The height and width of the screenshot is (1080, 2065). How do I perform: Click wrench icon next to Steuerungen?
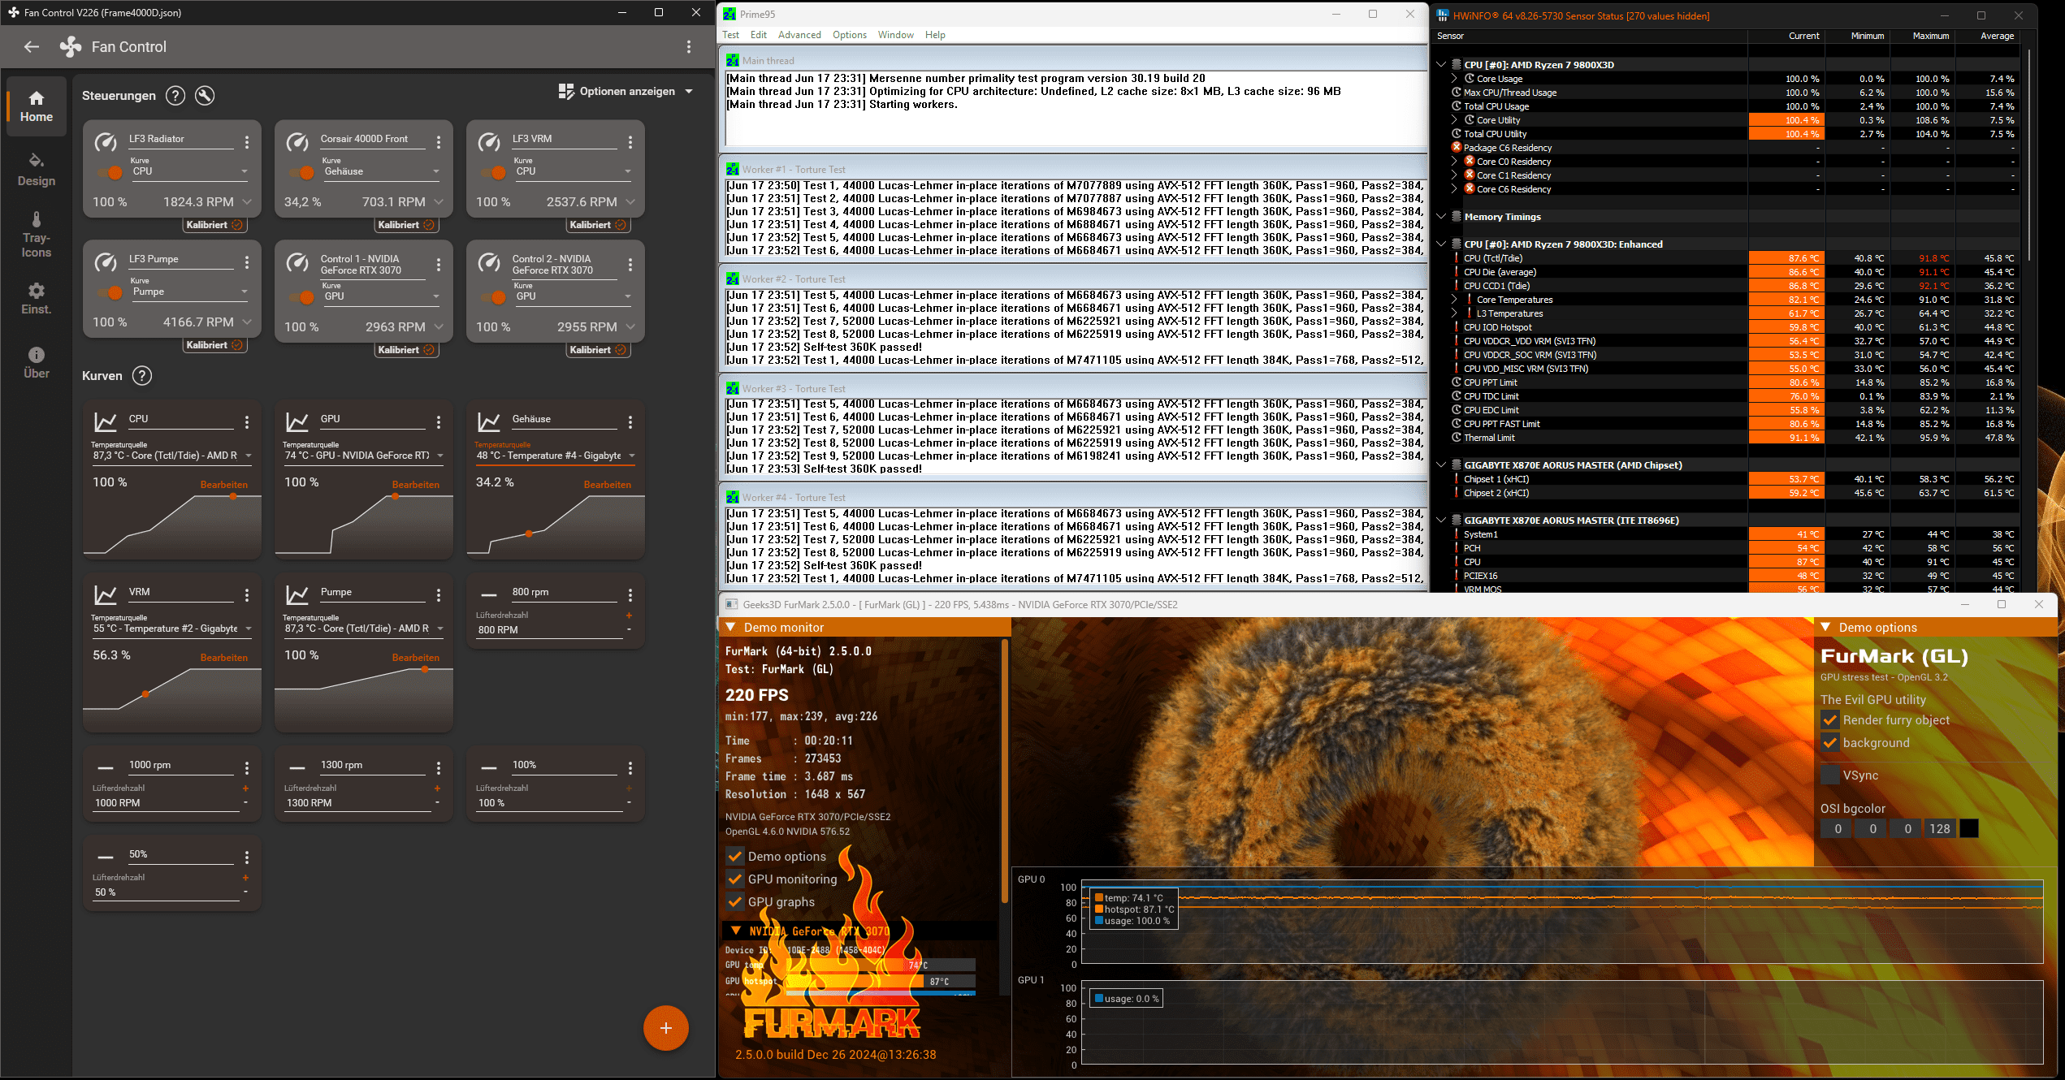coord(206,96)
